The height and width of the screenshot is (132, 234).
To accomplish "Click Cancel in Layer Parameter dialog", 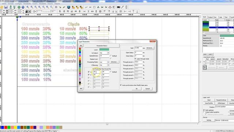I will click(x=148, y=89).
